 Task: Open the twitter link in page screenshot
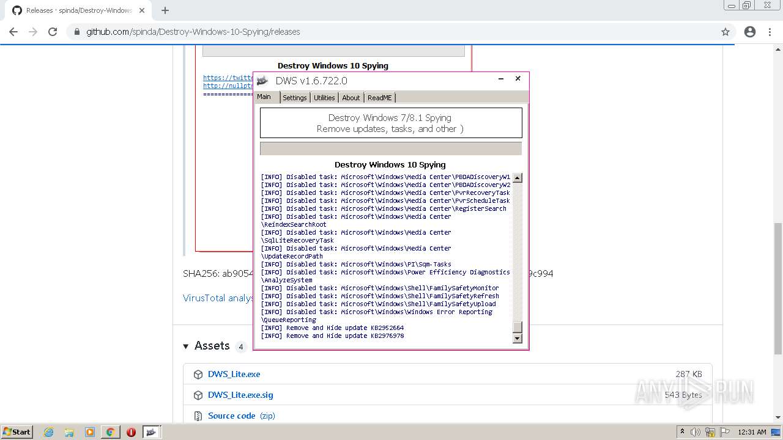click(x=228, y=78)
